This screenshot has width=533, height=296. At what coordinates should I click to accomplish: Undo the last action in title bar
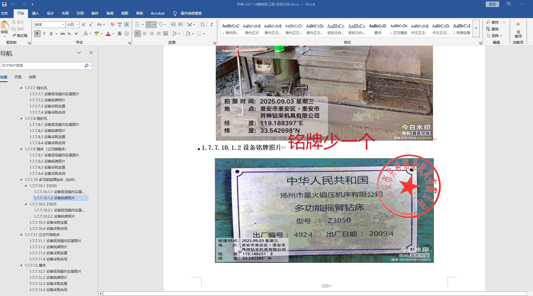(13, 4)
